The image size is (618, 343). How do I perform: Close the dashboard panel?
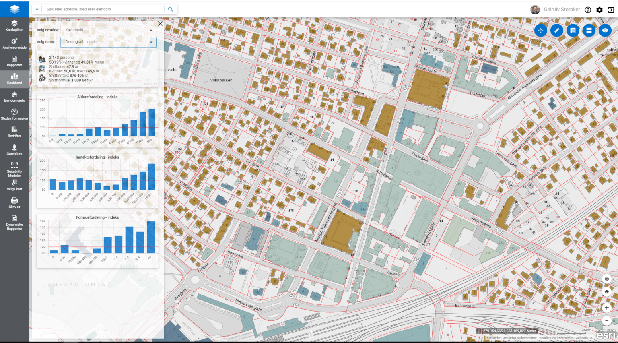click(160, 23)
